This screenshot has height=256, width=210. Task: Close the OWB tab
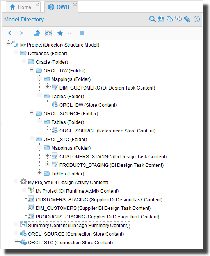[75, 5]
